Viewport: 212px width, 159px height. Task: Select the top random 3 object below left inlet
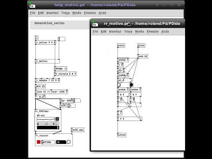pyautogui.click(x=123, y=60)
